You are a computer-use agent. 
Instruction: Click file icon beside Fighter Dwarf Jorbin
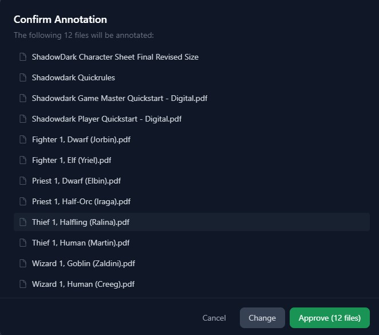(23, 139)
